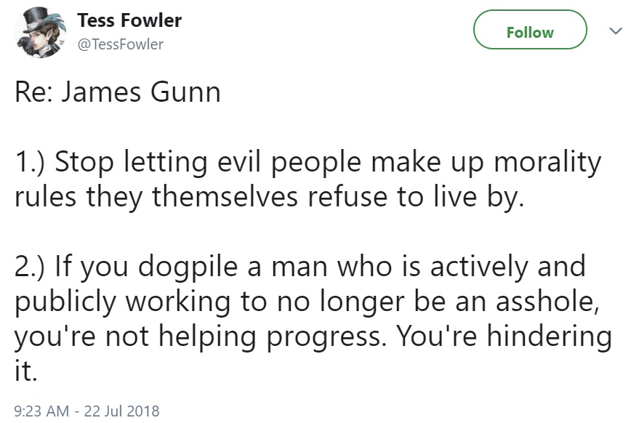Select the 'Re: James Gunn' heading line
Screen dimensions: 631x423
click(x=118, y=92)
